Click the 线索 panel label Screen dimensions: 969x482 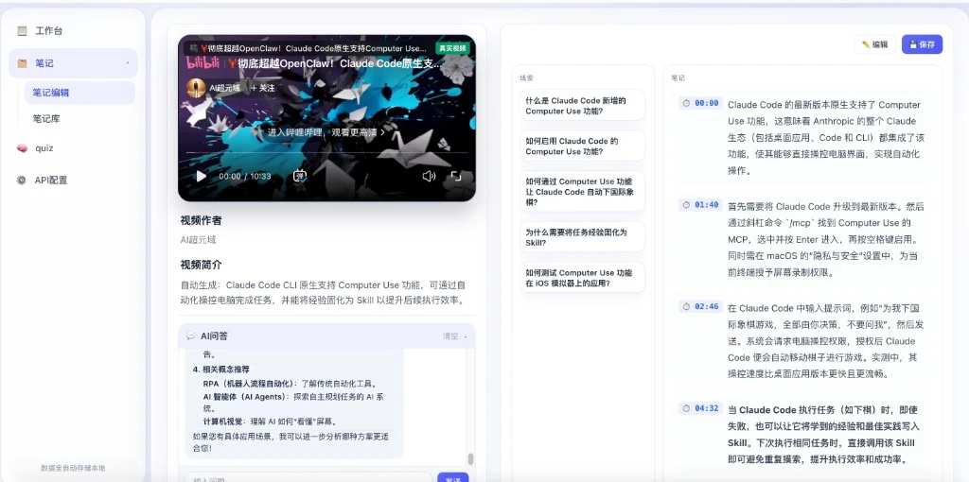pos(526,77)
